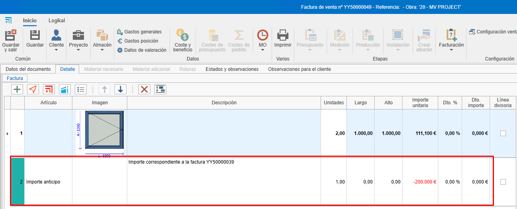Click the Largo column header
The image size is (517, 209).
click(x=360, y=103)
